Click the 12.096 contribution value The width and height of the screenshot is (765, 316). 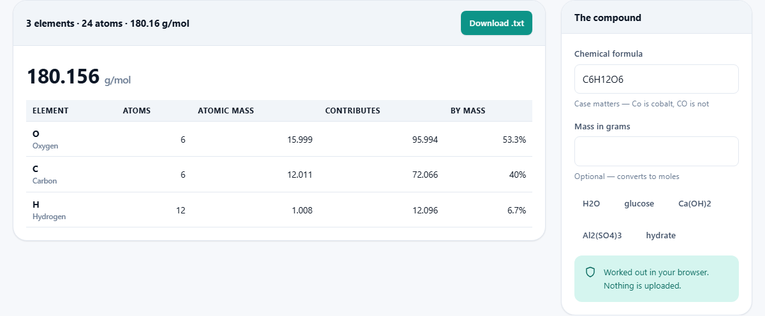pos(425,210)
